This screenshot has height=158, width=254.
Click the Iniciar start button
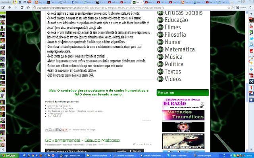click(x=10, y=156)
